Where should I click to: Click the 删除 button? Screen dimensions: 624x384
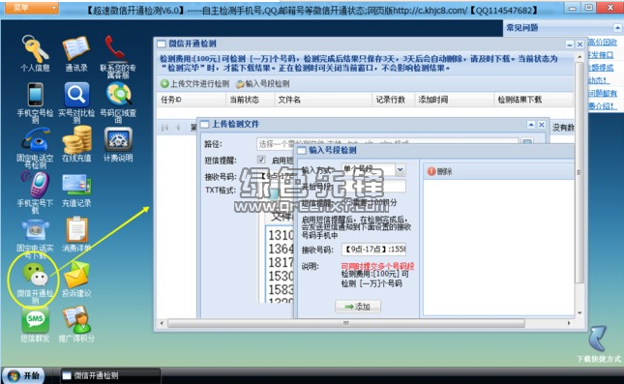point(440,171)
